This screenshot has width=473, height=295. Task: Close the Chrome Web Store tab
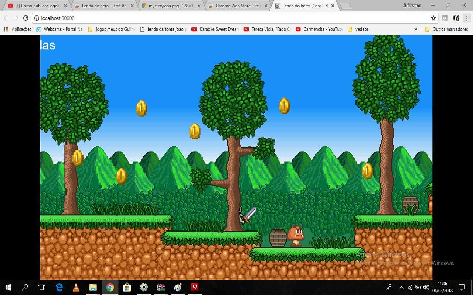click(x=266, y=6)
